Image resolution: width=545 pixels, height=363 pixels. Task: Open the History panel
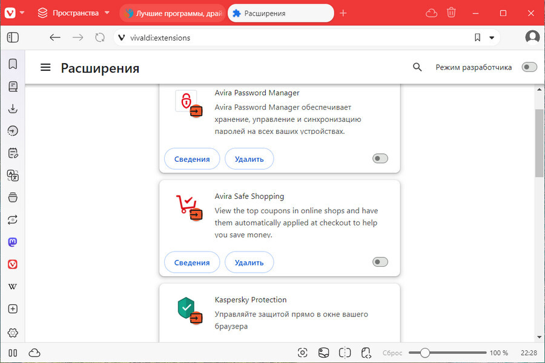(13, 131)
